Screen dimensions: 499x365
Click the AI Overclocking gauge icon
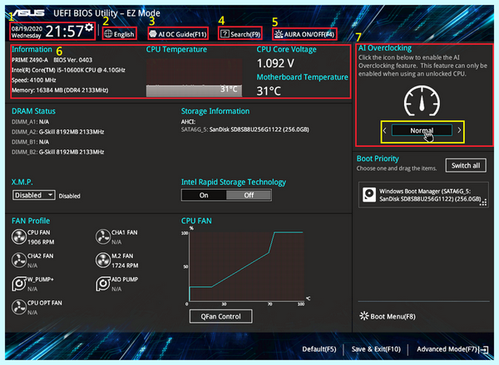422,101
